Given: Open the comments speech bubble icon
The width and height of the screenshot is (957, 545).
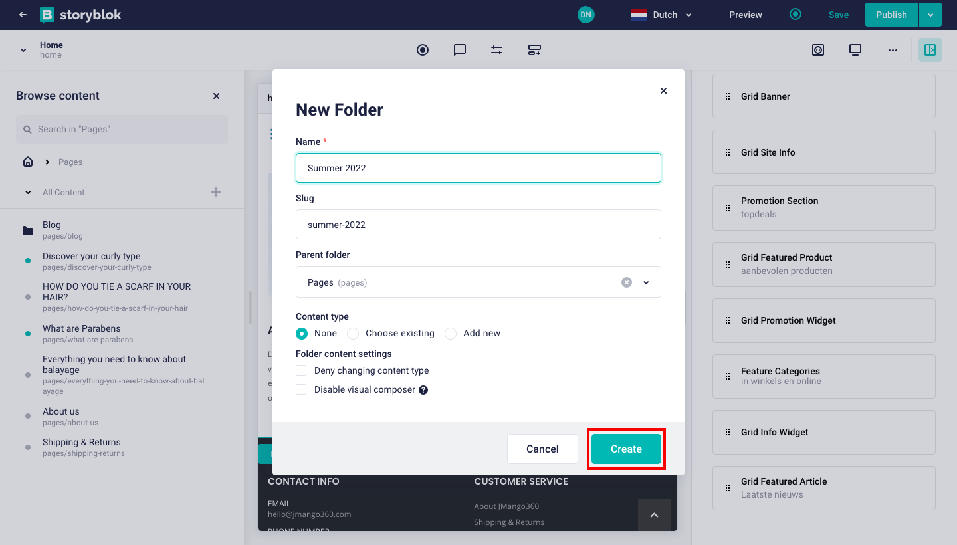Looking at the screenshot, I should coord(459,50).
